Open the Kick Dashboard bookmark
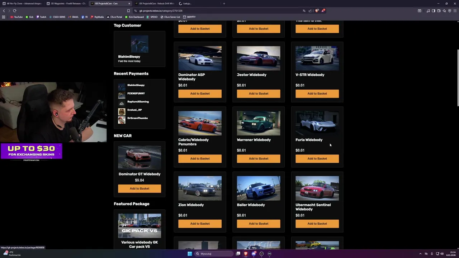Screen dimensions: 459x258 [134, 17]
